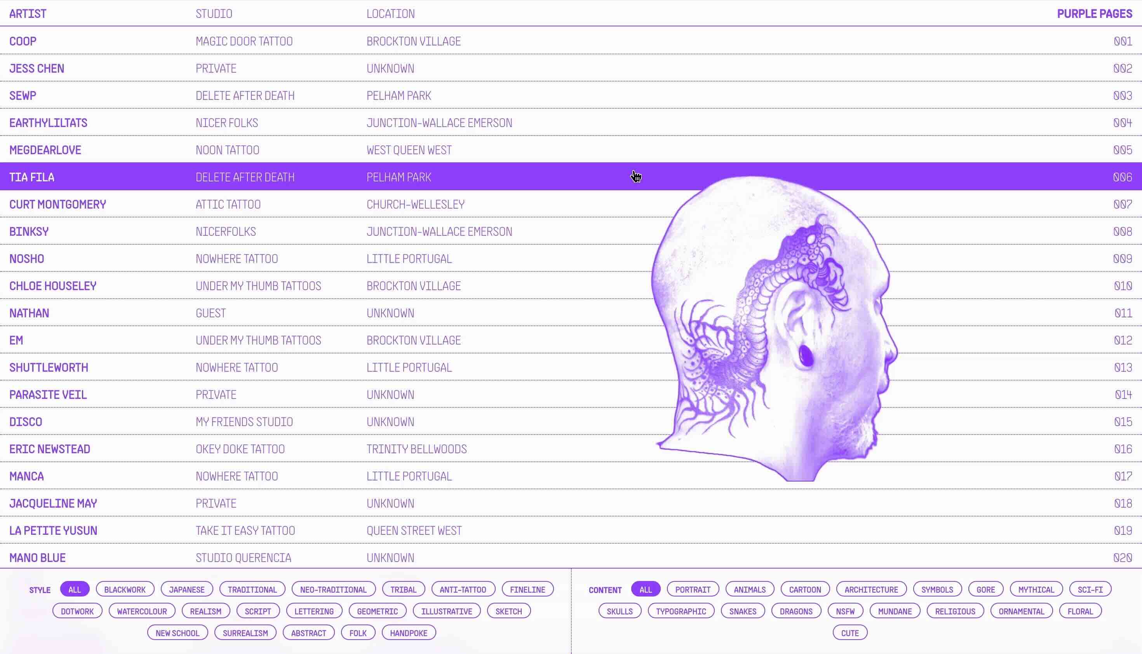This screenshot has width=1142, height=654.
Task: Open the SHUTTLEWORTH artist row
Action: click(x=571, y=367)
